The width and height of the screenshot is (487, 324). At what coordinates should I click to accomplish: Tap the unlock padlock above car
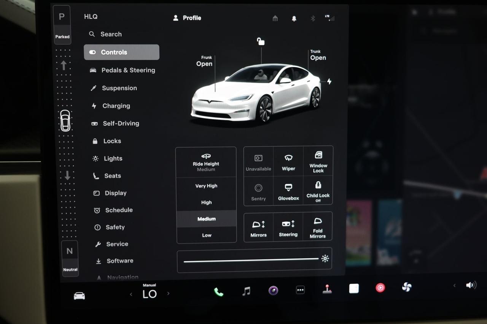[261, 41]
